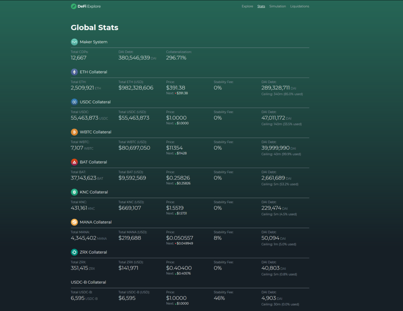Click the Total ETH value 2,509,921
Screen dimensions: 403x311
tap(82, 88)
